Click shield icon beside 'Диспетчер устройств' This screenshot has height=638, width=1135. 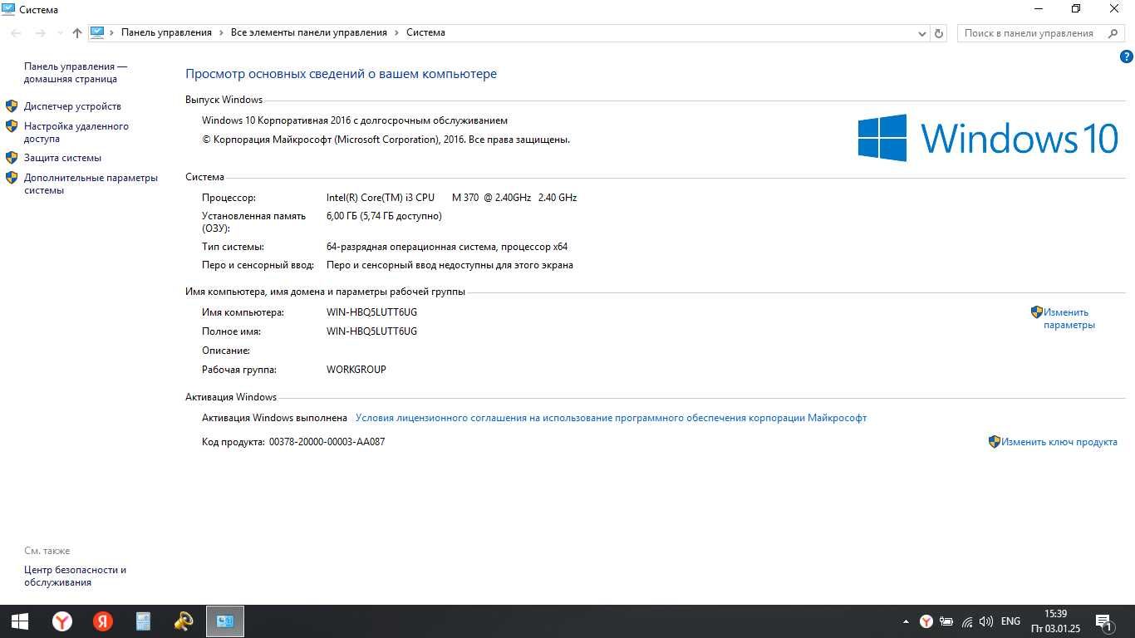[12, 106]
